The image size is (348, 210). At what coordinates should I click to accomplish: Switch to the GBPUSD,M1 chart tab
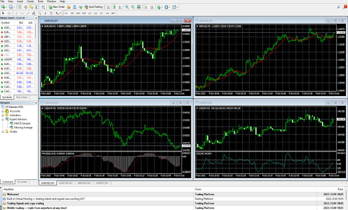coord(84,183)
